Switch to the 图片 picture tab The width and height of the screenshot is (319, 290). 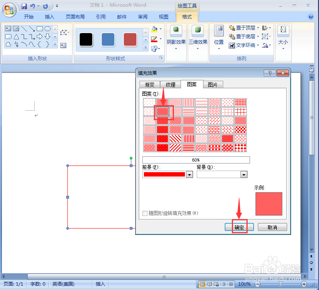[213, 85]
